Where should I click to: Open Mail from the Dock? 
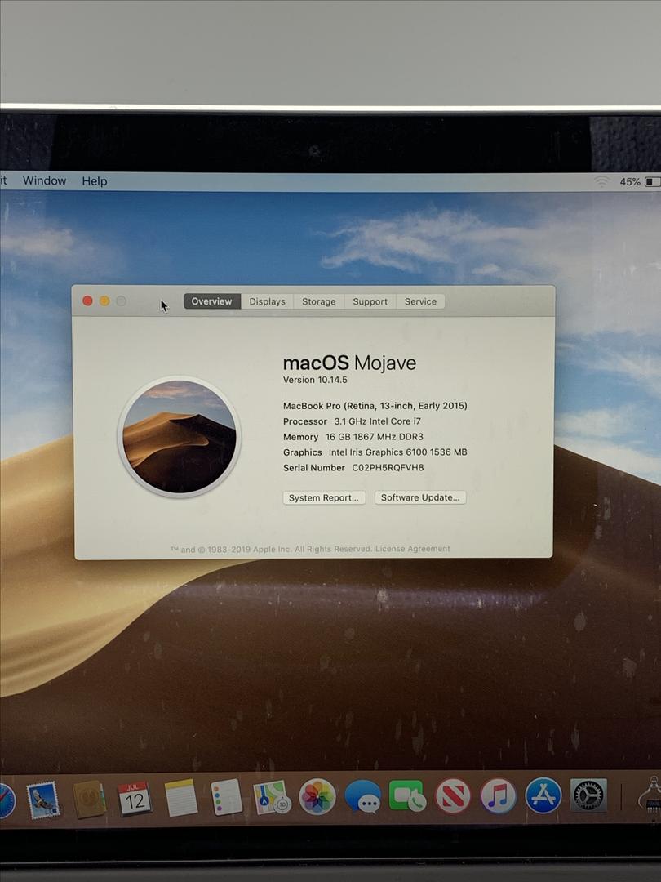tap(43, 800)
